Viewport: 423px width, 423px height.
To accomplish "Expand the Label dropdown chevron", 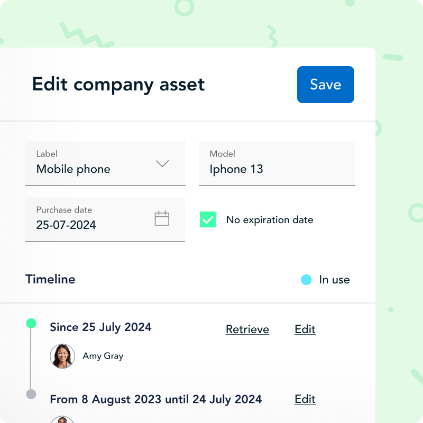I will [x=162, y=163].
